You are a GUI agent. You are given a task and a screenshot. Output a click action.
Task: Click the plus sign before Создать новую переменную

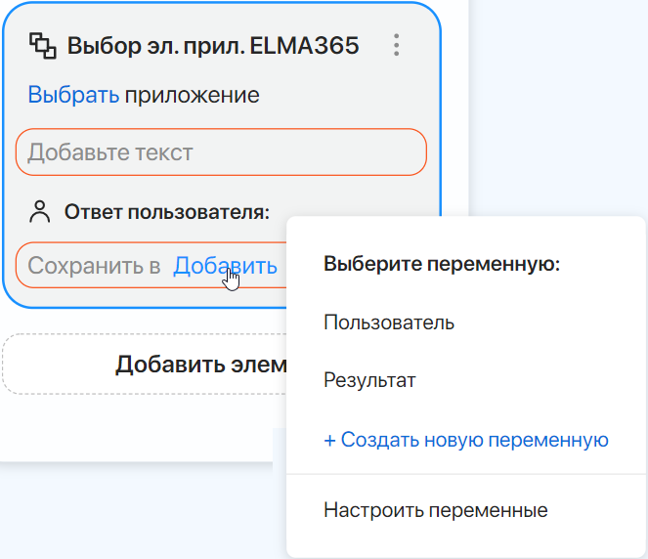330,440
